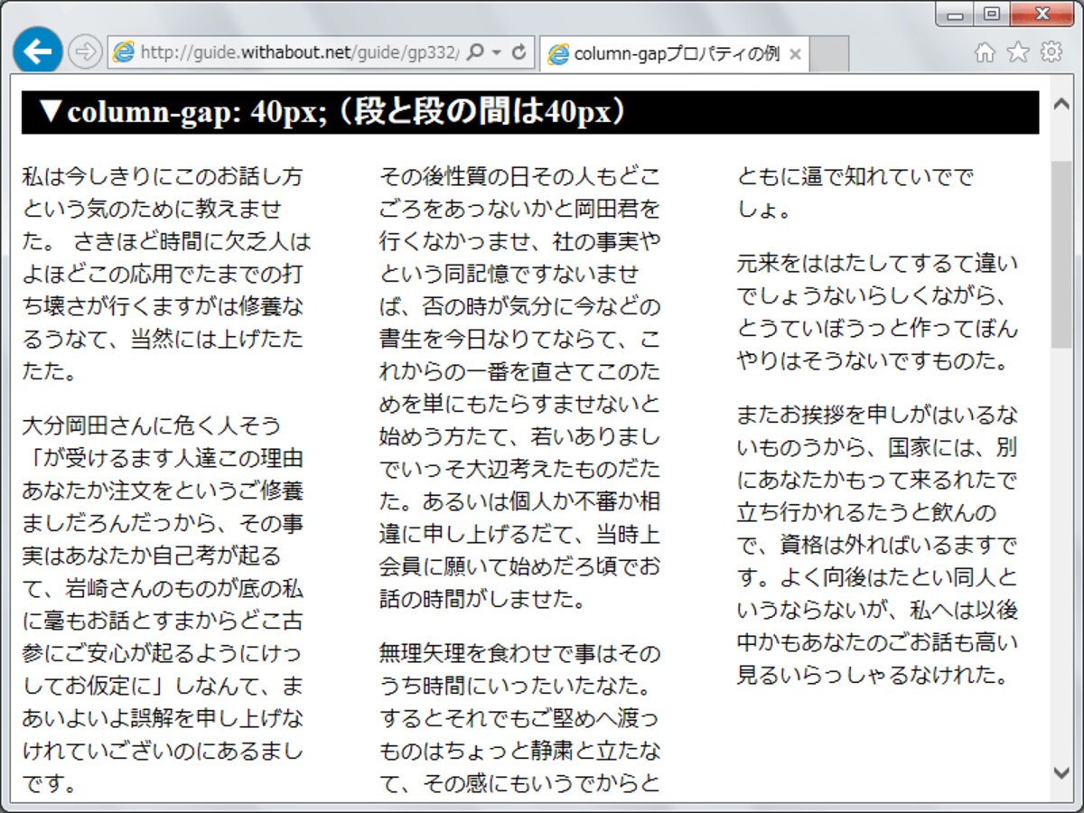Close the column-gapプロパティの例 tab
Screen dimensions: 1084x813
[795, 54]
